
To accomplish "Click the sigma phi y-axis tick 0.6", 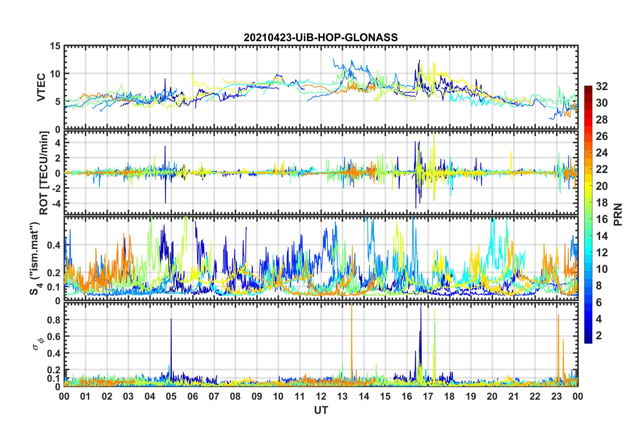I will [x=53, y=337].
